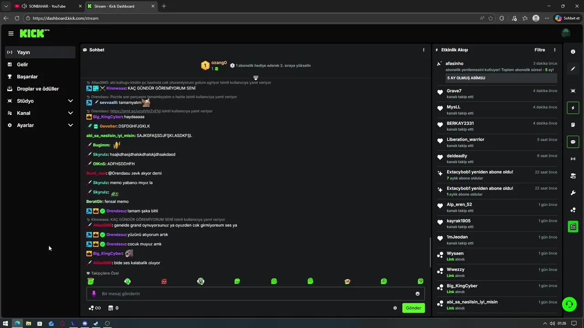Click the channel points infinity icon
This screenshot has width=584, height=328.
coord(95,308)
